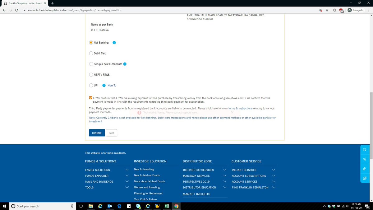Open Outlook from the taskbar
373x210 pixels.
(110, 206)
